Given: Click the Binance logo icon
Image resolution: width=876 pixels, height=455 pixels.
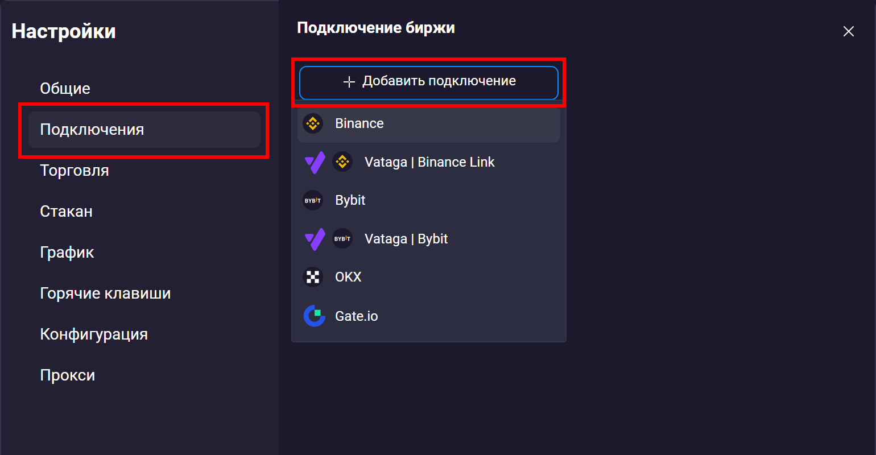Looking at the screenshot, I should coord(313,123).
